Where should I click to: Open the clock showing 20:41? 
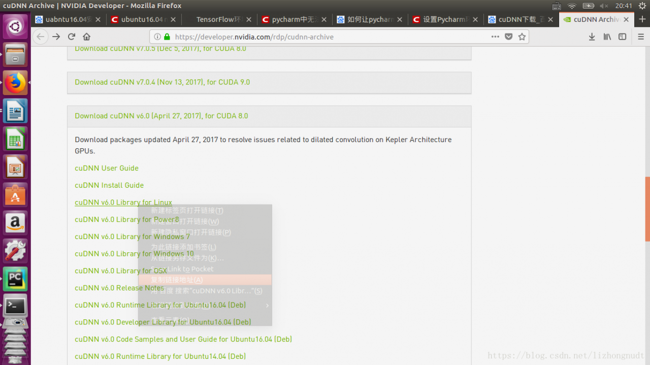click(624, 6)
